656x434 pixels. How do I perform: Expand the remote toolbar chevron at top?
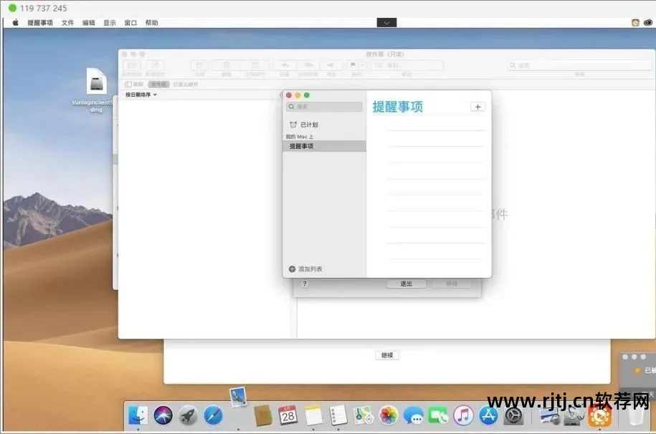[x=386, y=23]
